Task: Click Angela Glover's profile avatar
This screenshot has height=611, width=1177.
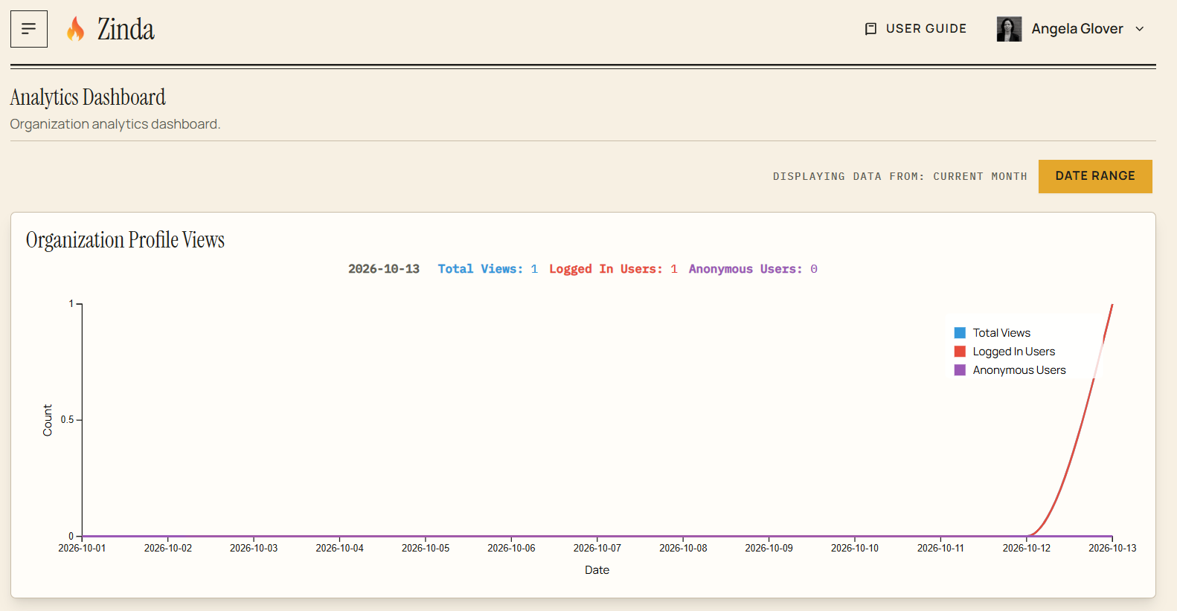Action: [x=1009, y=29]
